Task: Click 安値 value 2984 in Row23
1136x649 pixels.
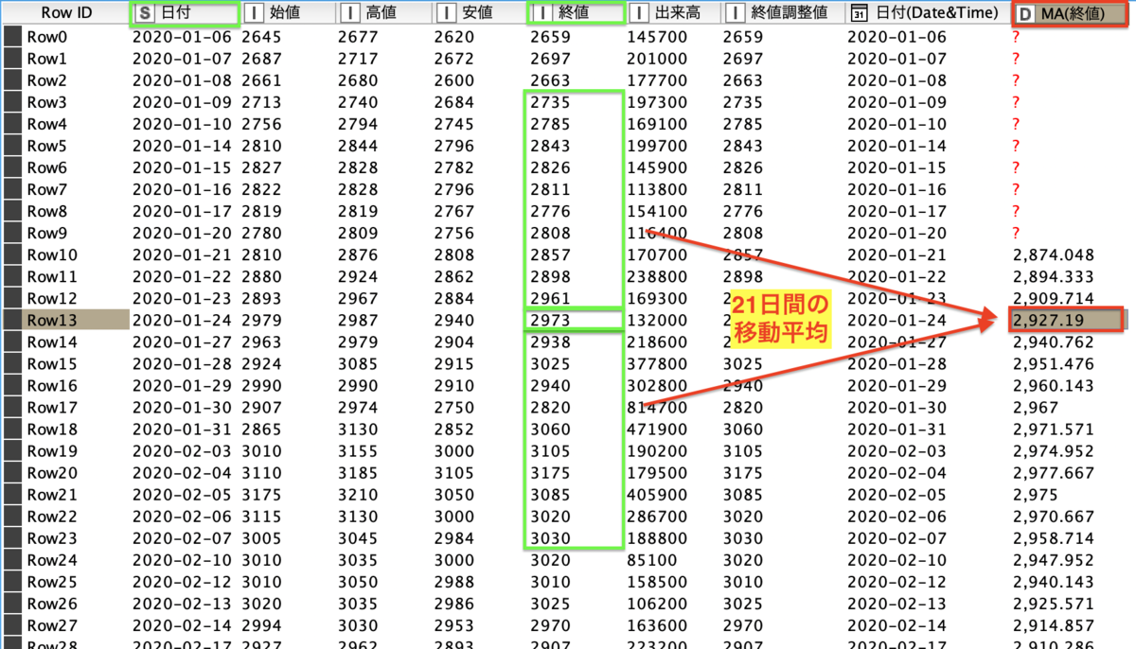Action: [x=454, y=537]
